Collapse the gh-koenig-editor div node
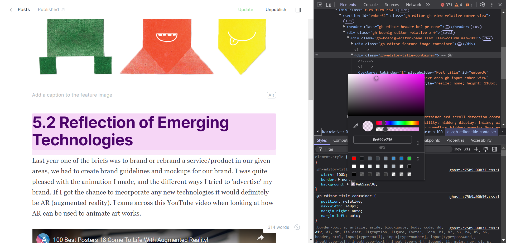The height and width of the screenshot is (243, 506). coord(344,32)
